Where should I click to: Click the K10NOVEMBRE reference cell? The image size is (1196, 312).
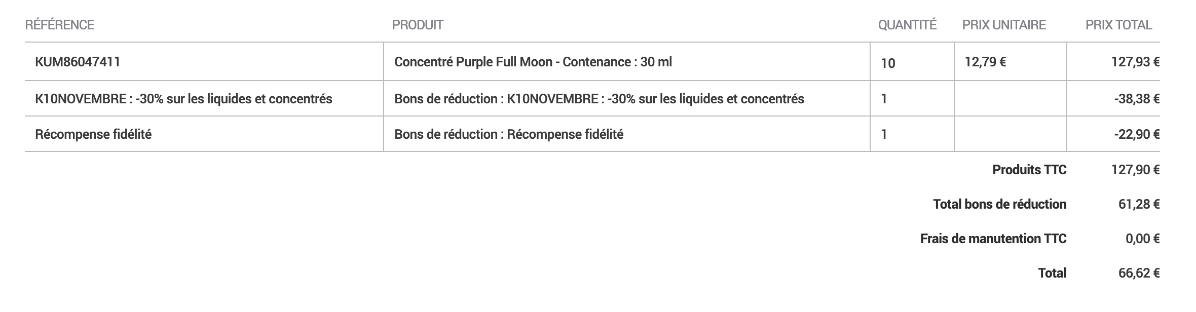pyautogui.click(x=183, y=99)
